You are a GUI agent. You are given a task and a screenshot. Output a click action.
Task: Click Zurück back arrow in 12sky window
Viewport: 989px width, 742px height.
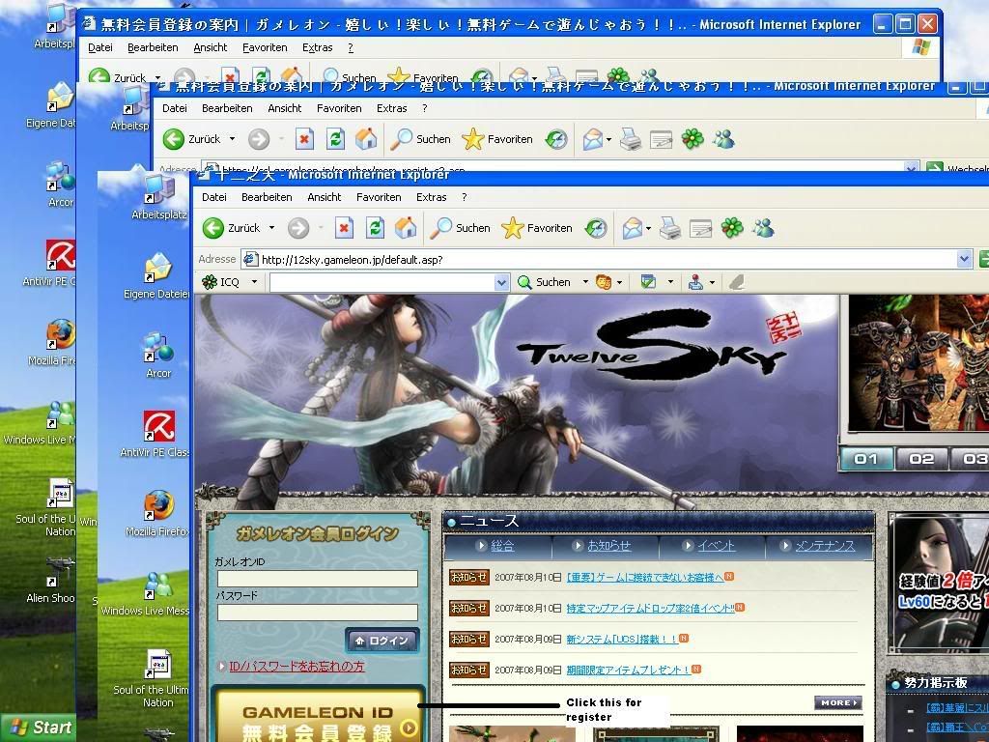tap(214, 228)
